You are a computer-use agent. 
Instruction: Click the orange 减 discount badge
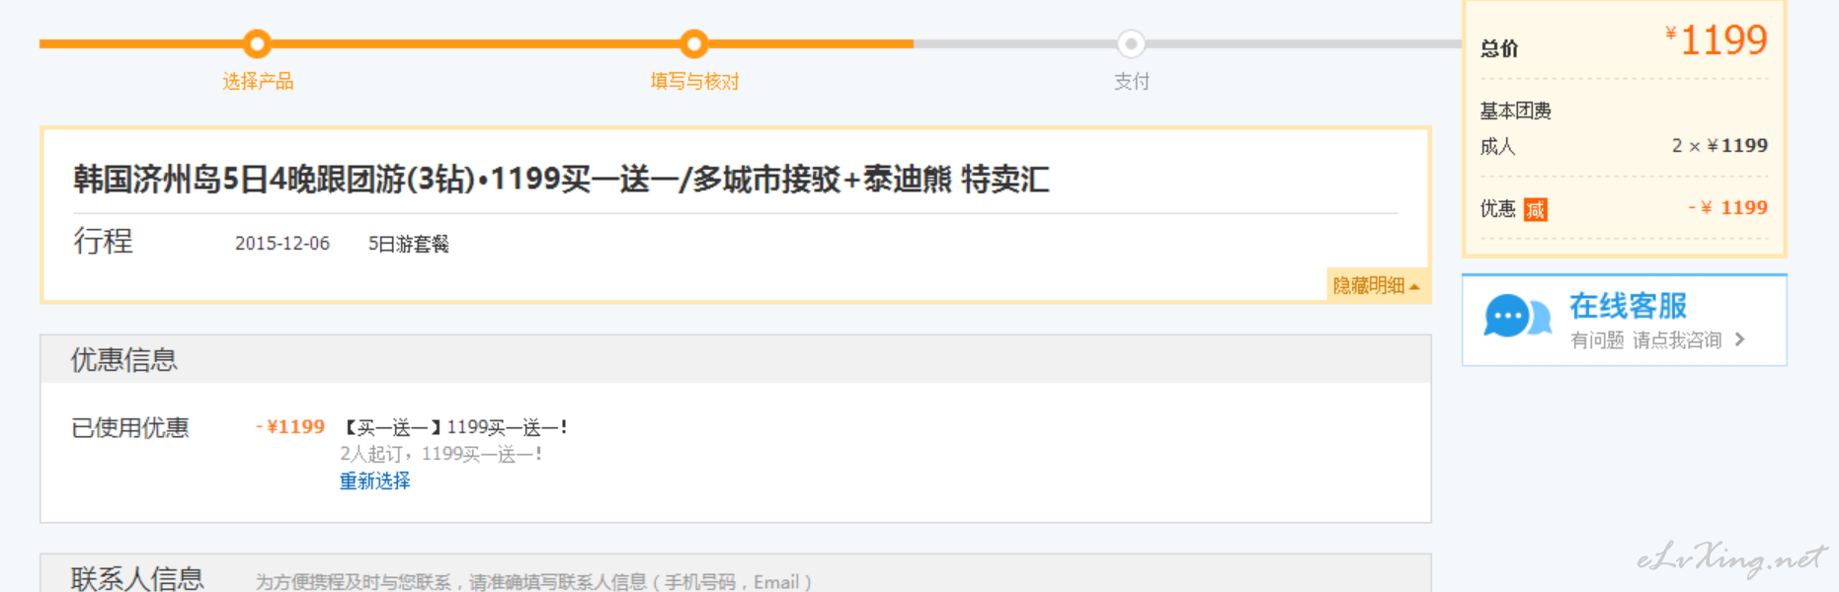1535,209
